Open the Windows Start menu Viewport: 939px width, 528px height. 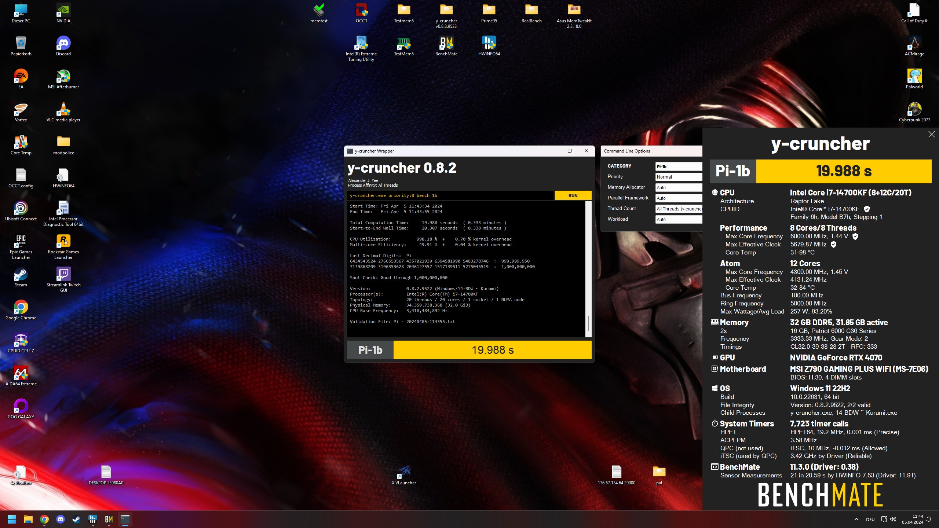pyautogui.click(x=12, y=519)
